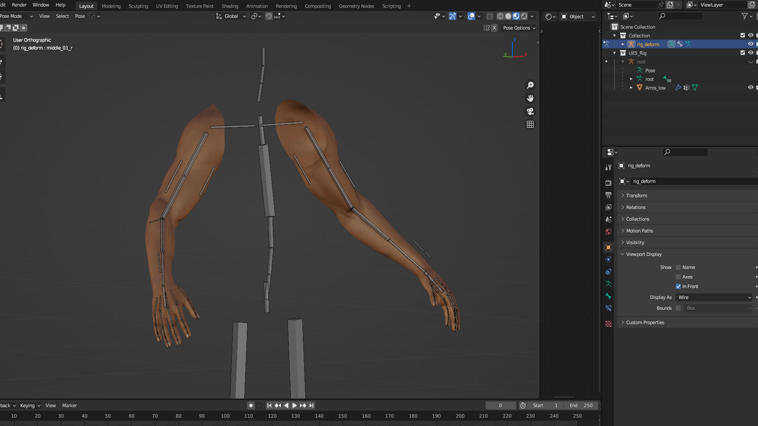Open the Tool properties tab

pyautogui.click(x=608, y=167)
